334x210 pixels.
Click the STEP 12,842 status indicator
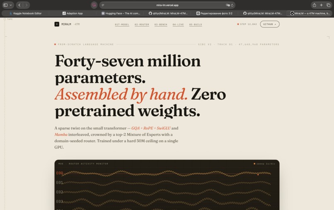(x=247, y=24)
